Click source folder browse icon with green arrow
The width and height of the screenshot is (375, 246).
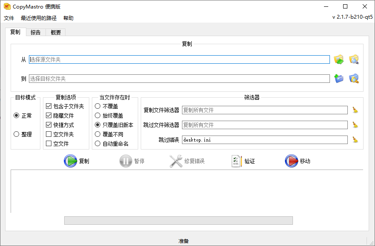pyautogui.click(x=338, y=59)
